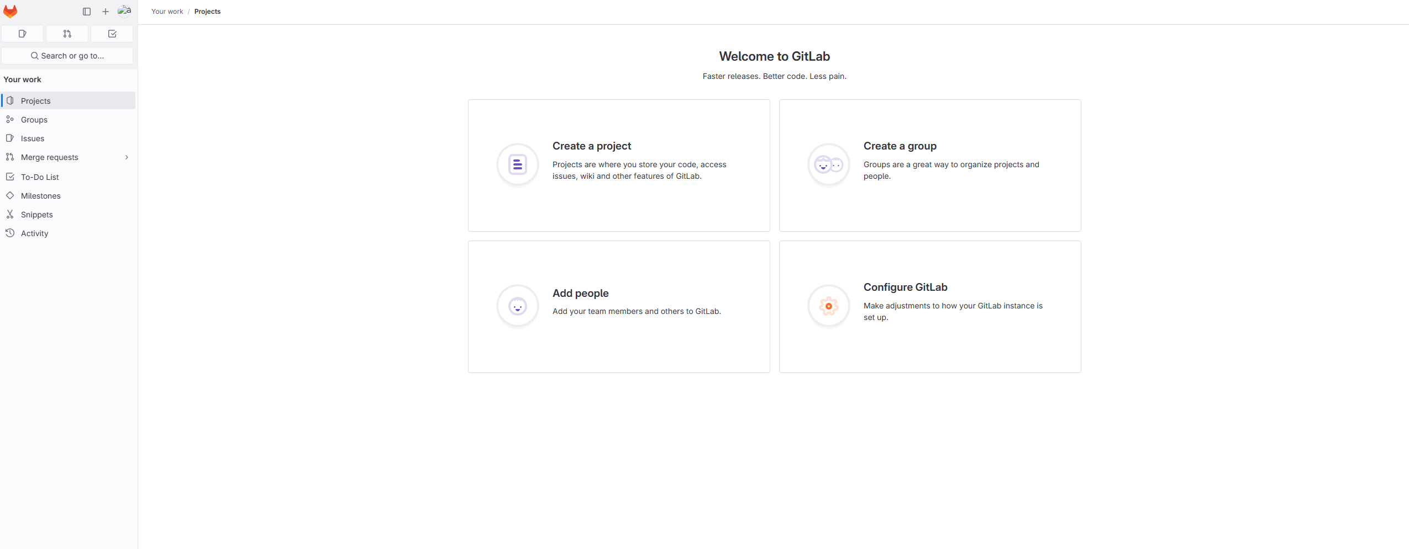The width and height of the screenshot is (1409, 549).
Task: Open the user avatar menu
Action: pyautogui.click(x=124, y=11)
